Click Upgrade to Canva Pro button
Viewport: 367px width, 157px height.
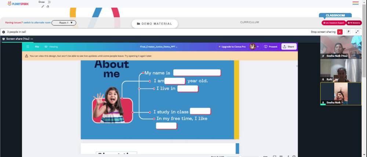coord(232,47)
